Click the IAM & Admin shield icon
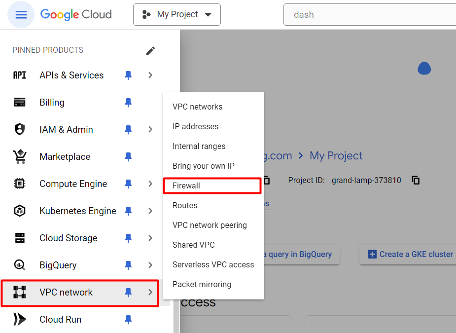This screenshot has width=456, height=333. point(20,129)
